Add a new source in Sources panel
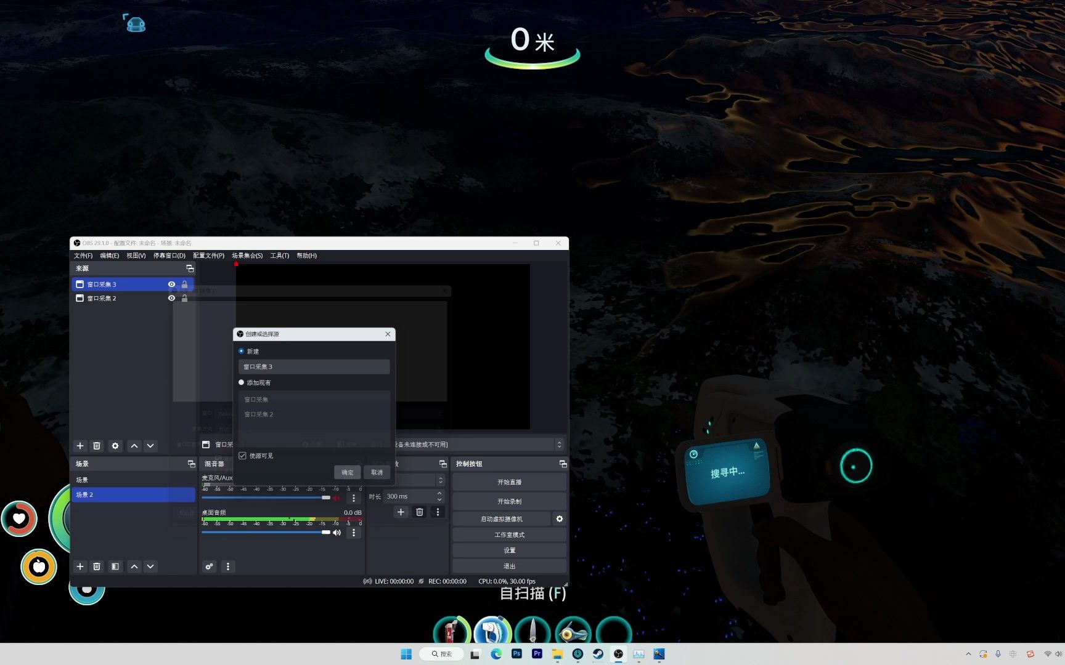The image size is (1065, 665). pos(80,446)
